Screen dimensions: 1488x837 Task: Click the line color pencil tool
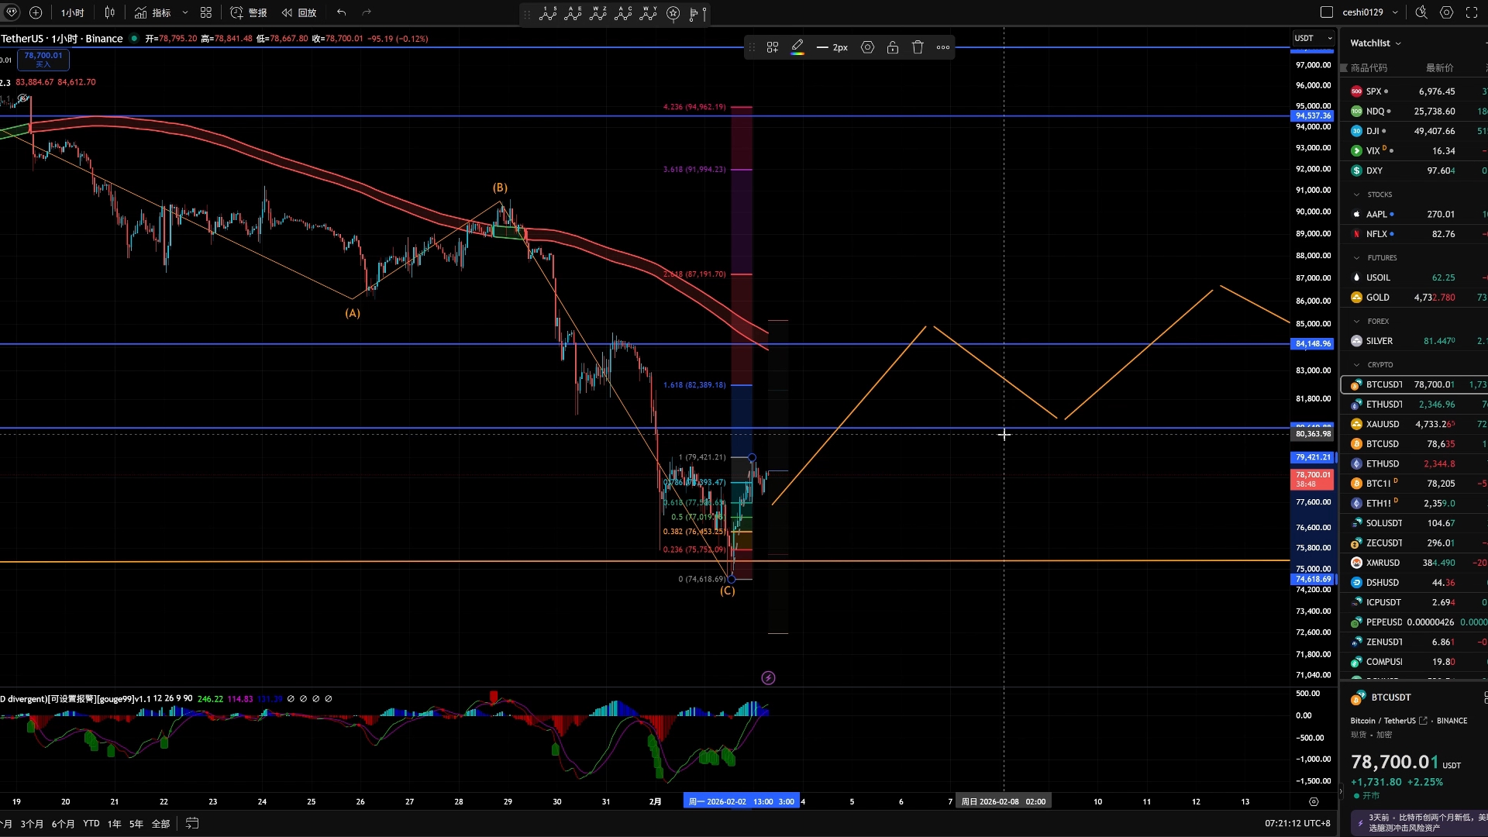797,47
